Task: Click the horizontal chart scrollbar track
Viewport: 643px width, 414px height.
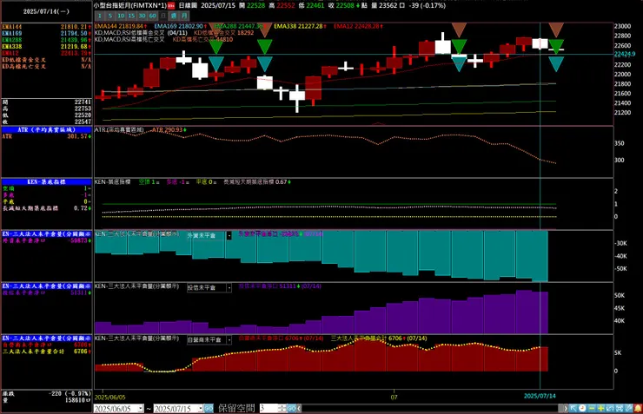Action: coord(432,408)
